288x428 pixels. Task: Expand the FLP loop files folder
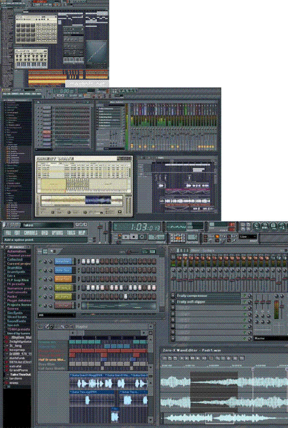17,280
